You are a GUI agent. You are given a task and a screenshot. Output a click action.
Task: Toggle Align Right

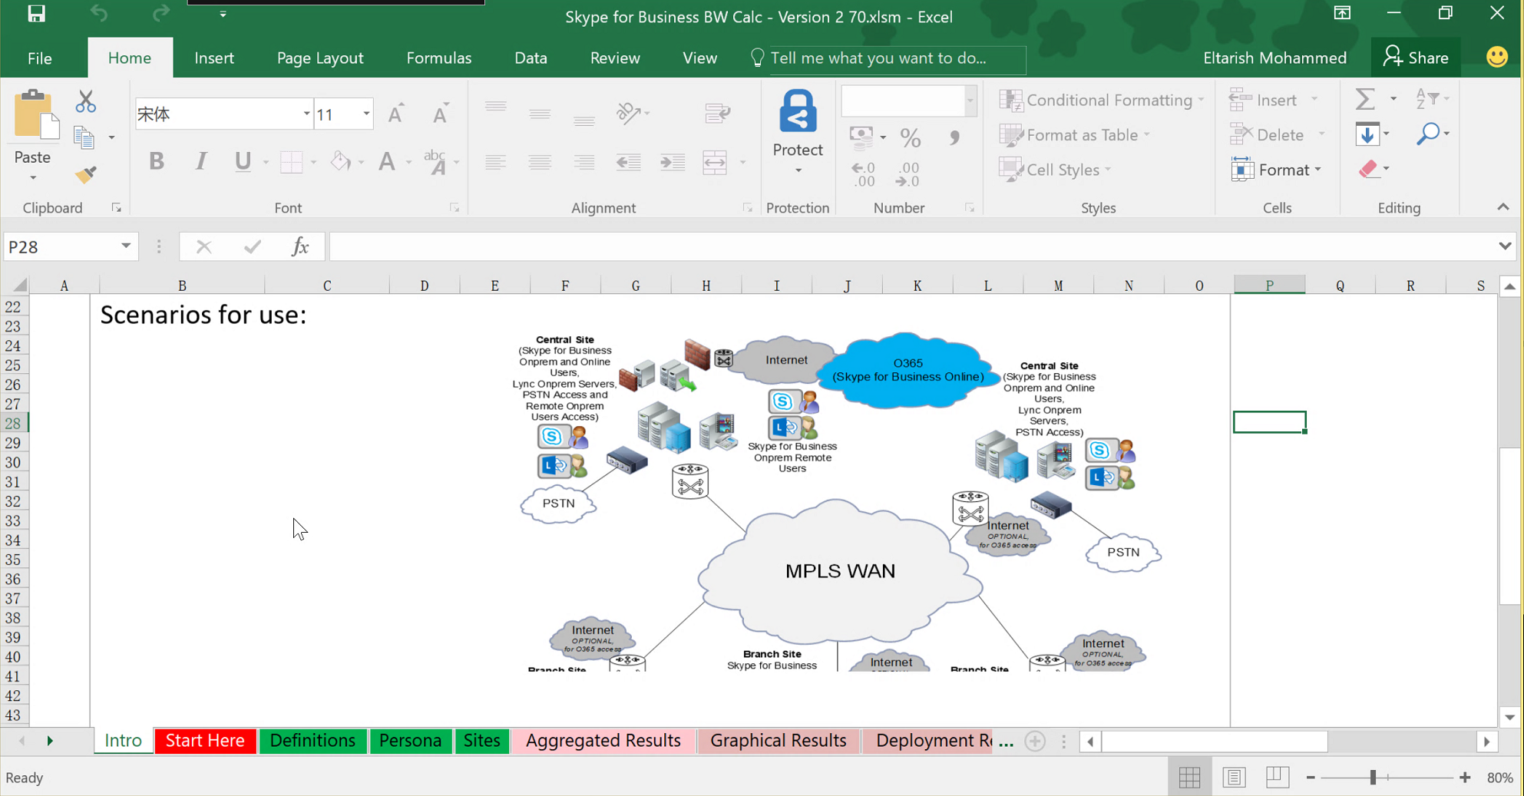click(584, 162)
